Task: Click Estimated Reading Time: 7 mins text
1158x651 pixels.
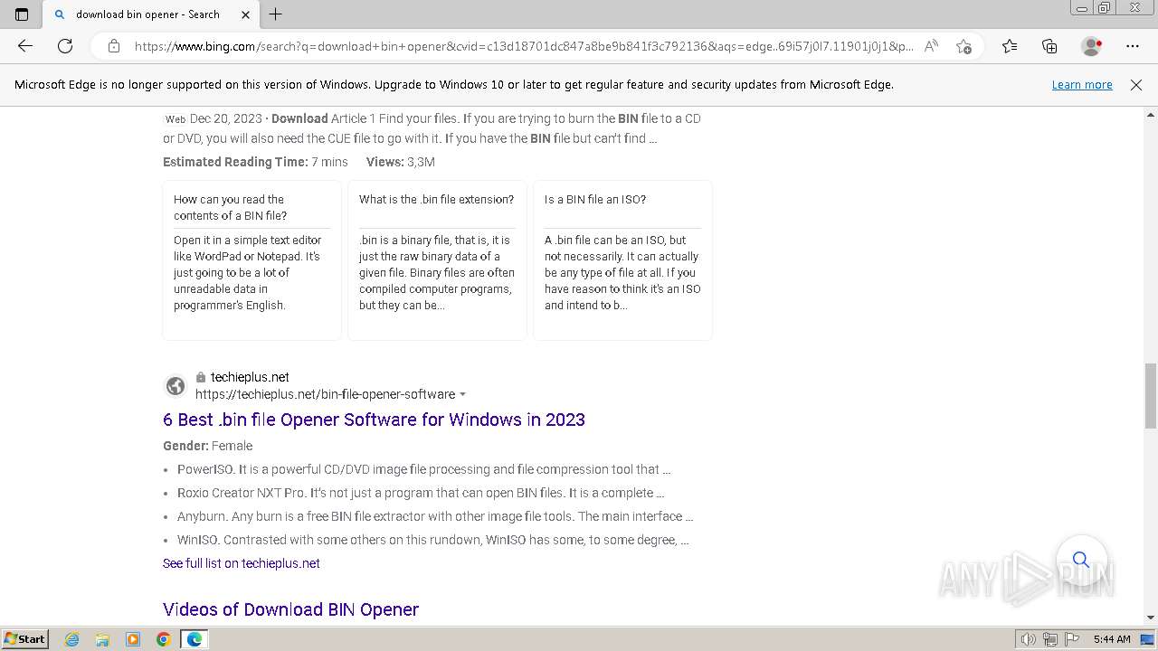Action: click(x=255, y=162)
